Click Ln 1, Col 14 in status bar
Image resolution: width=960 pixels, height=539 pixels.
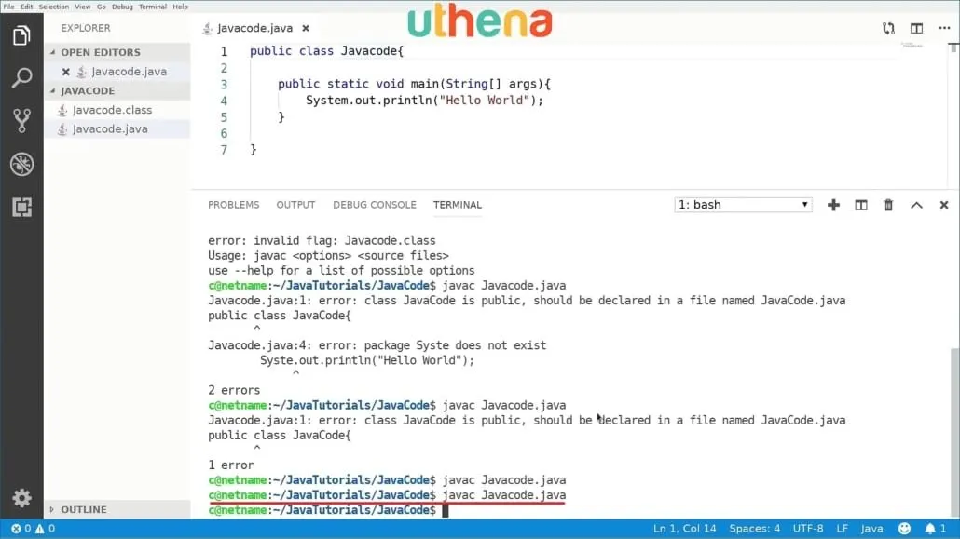click(684, 529)
